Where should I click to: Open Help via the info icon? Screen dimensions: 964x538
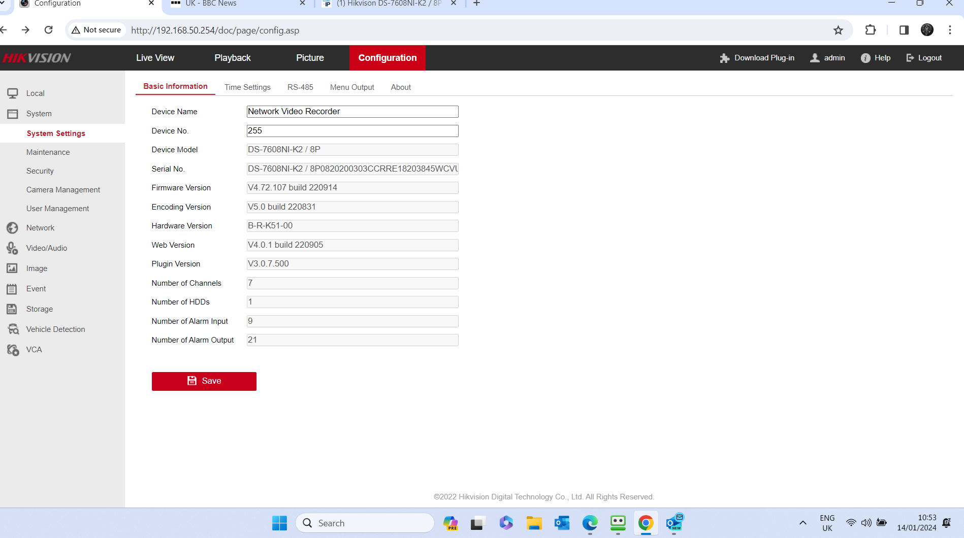point(865,57)
